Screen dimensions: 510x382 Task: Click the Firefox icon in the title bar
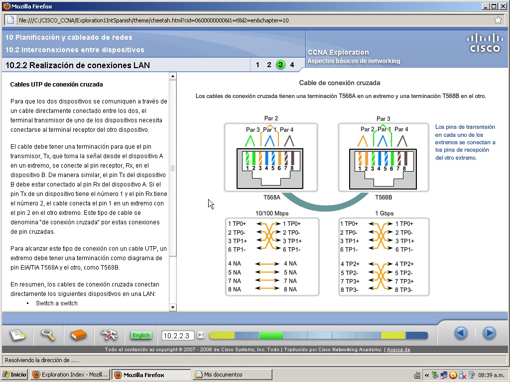(6, 6)
